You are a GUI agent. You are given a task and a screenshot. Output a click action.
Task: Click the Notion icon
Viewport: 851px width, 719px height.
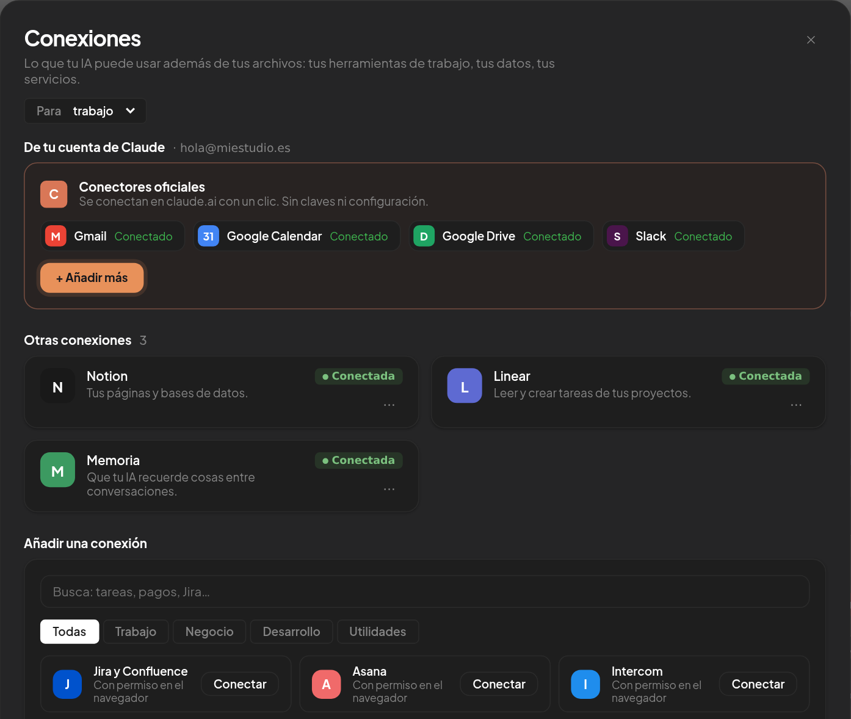(57, 386)
